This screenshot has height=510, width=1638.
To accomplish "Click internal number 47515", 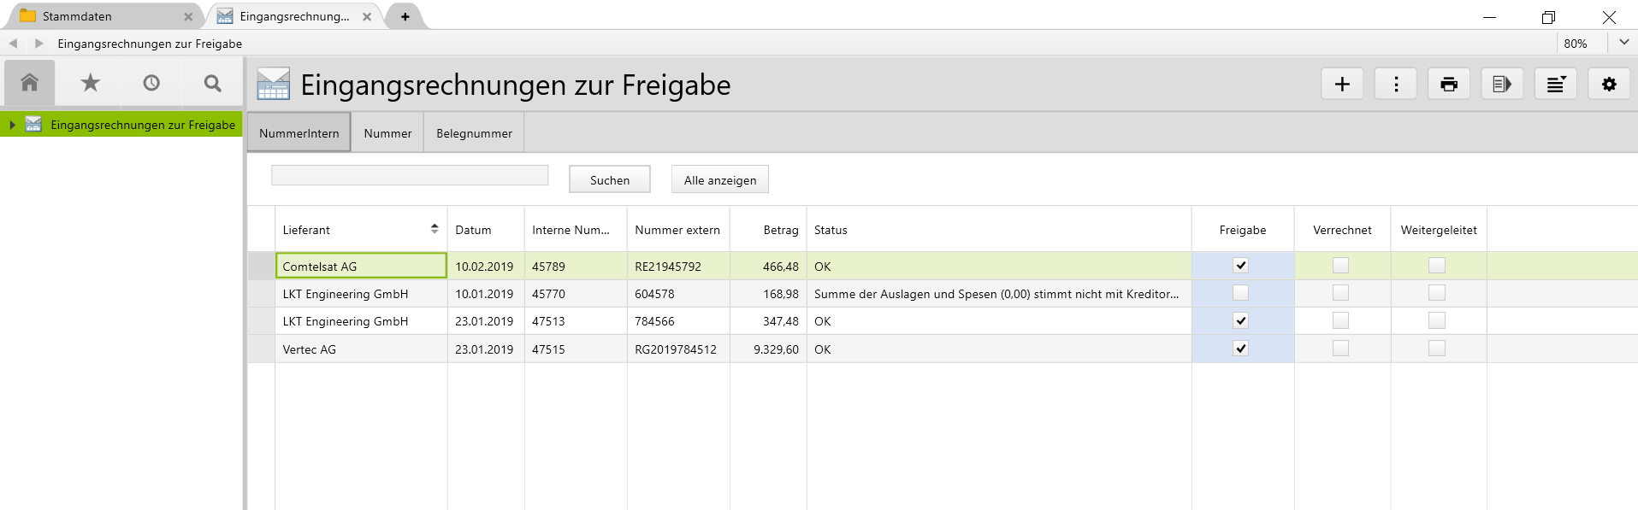I will [576, 349].
